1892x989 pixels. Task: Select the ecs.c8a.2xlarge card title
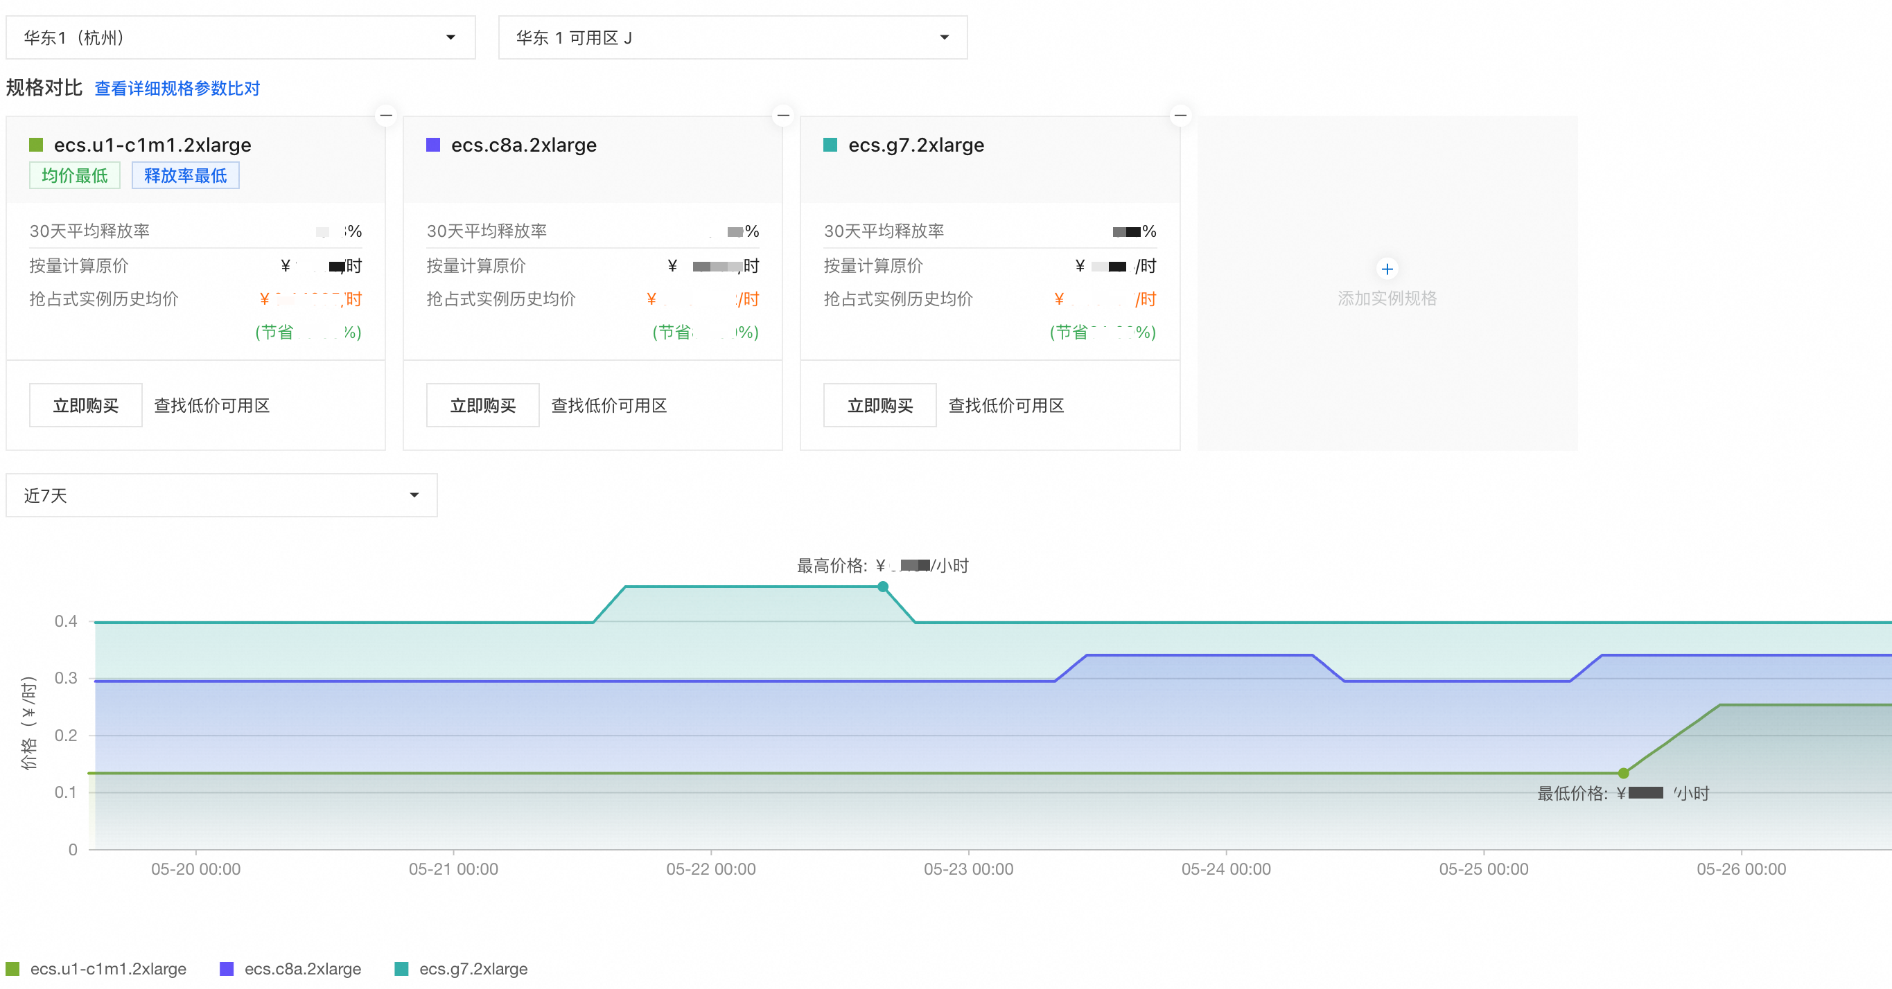524,145
